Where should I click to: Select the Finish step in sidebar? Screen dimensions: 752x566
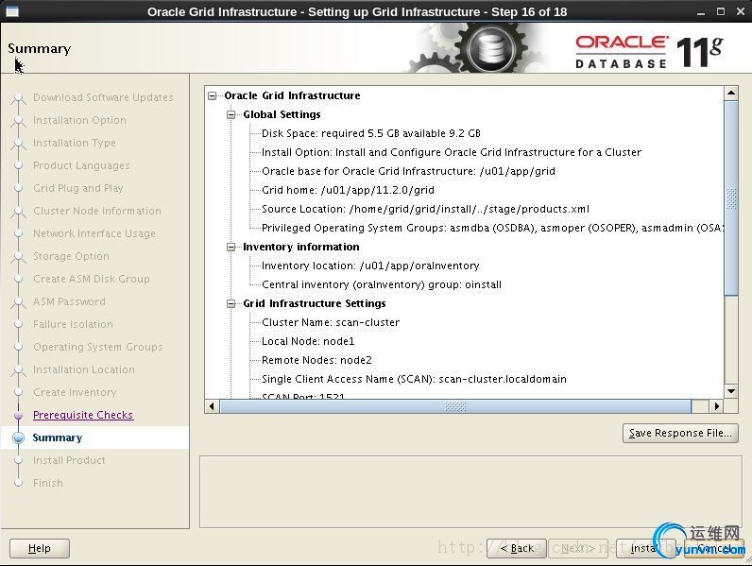(x=48, y=483)
